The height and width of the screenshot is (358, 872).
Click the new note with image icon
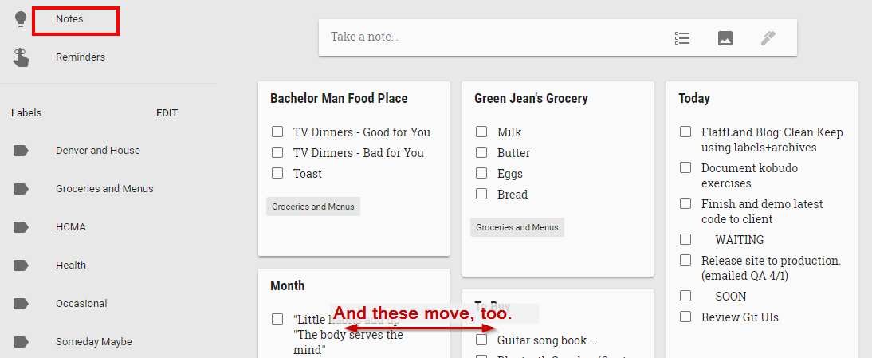[725, 37]
